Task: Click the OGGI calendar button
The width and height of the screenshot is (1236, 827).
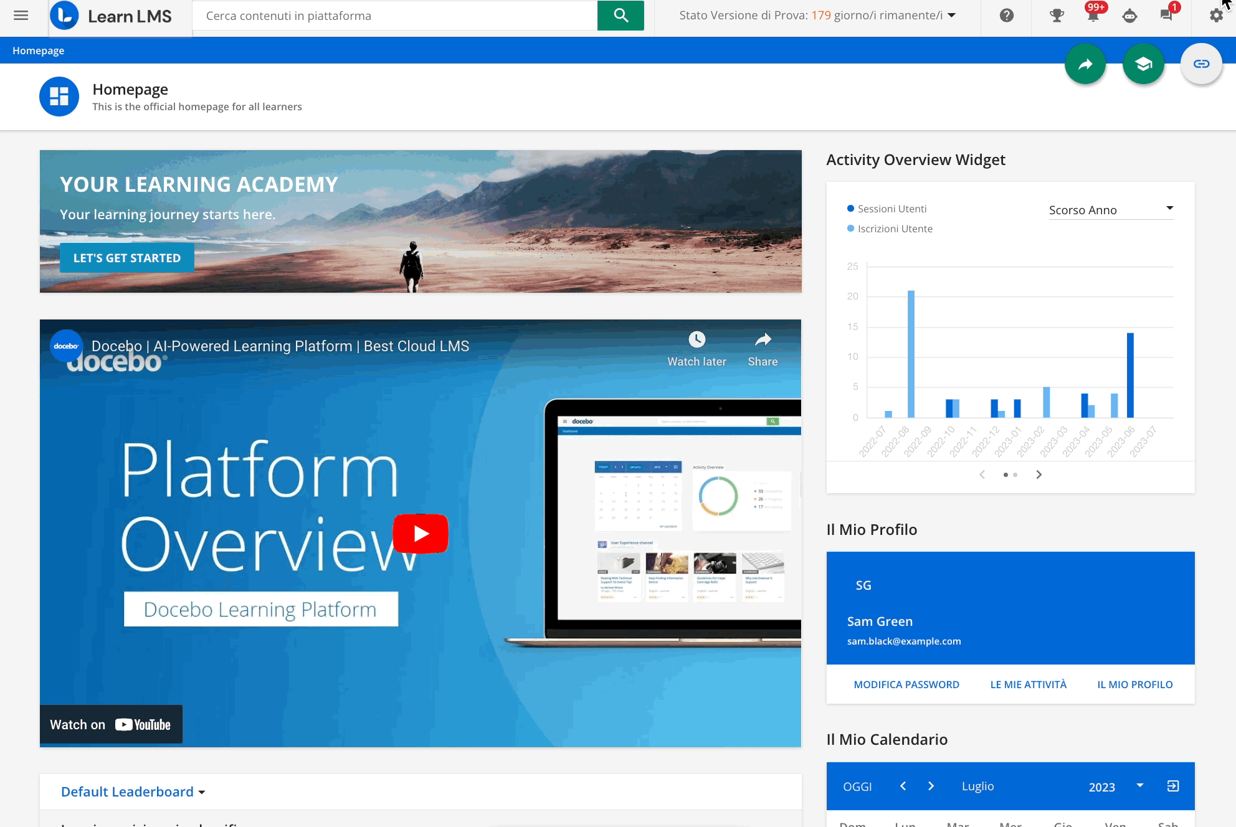Action: tap(857, 787)
